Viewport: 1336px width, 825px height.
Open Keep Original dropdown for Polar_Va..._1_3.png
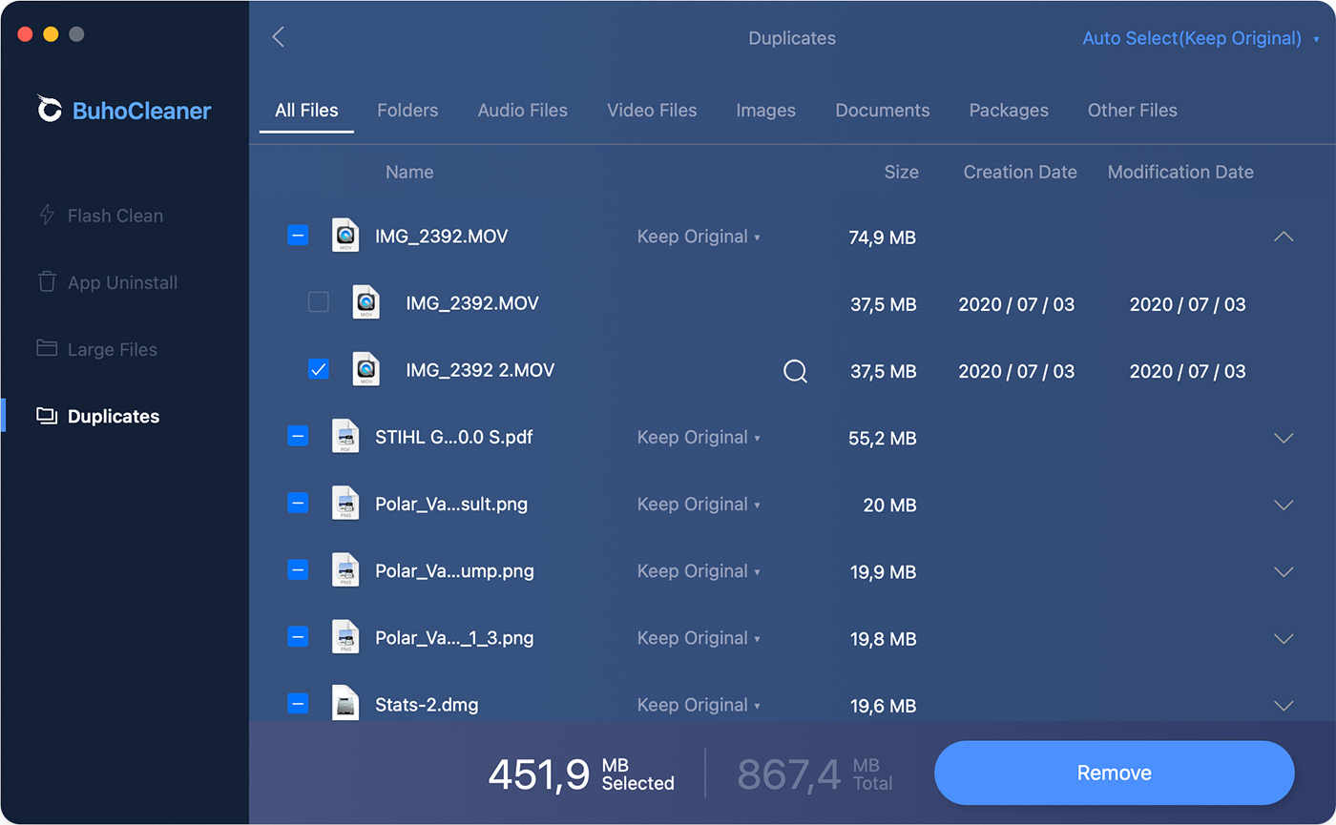699,638
